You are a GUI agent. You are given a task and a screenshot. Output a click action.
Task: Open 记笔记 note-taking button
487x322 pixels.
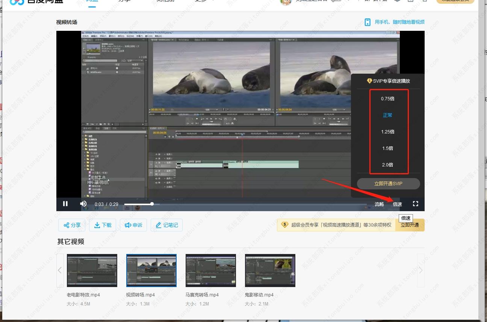(x=166, y=225)
